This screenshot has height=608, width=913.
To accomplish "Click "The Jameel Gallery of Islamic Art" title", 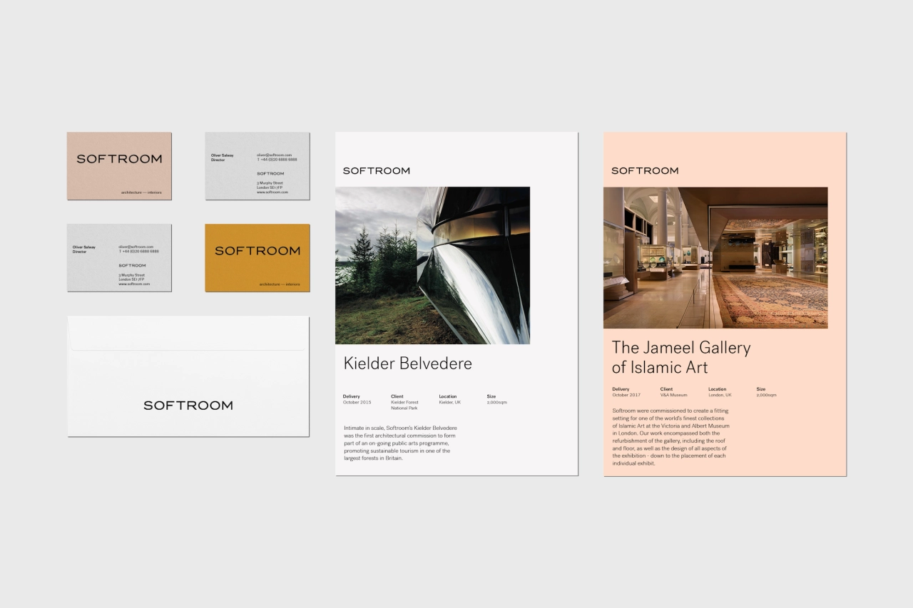I will (681, 358).
